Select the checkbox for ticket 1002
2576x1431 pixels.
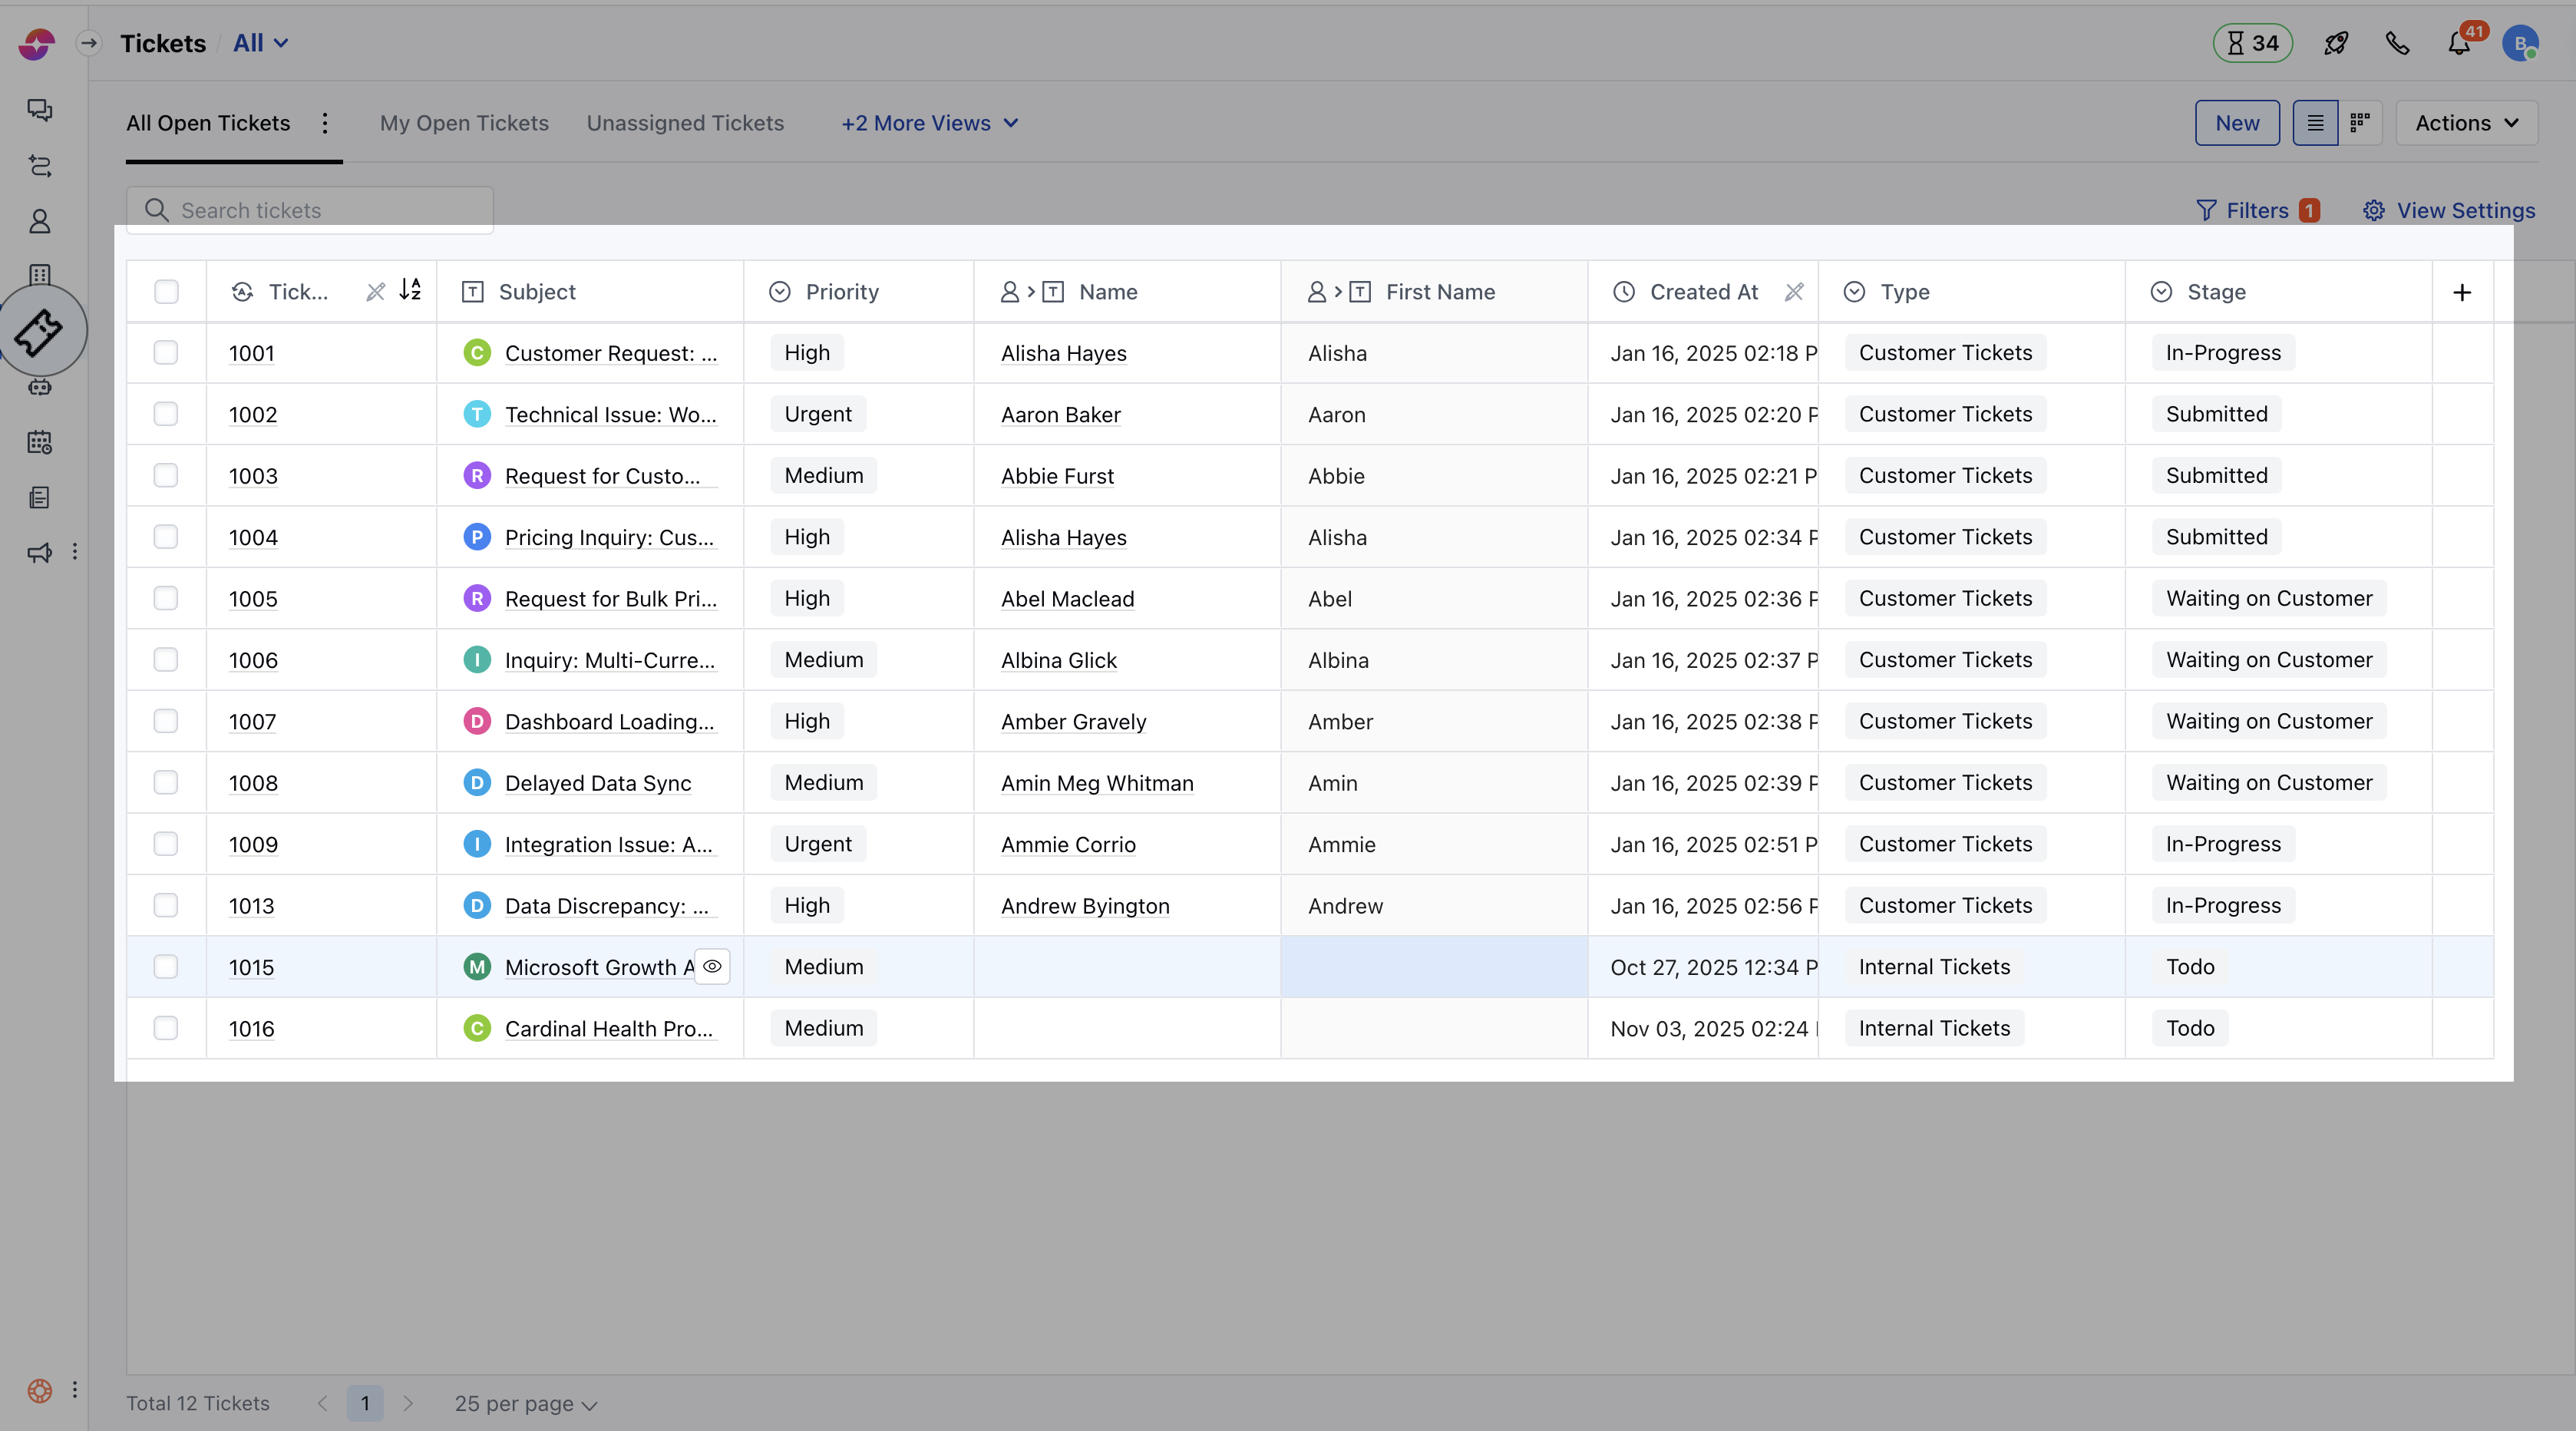pyautogui.click(x=166, y=414)
